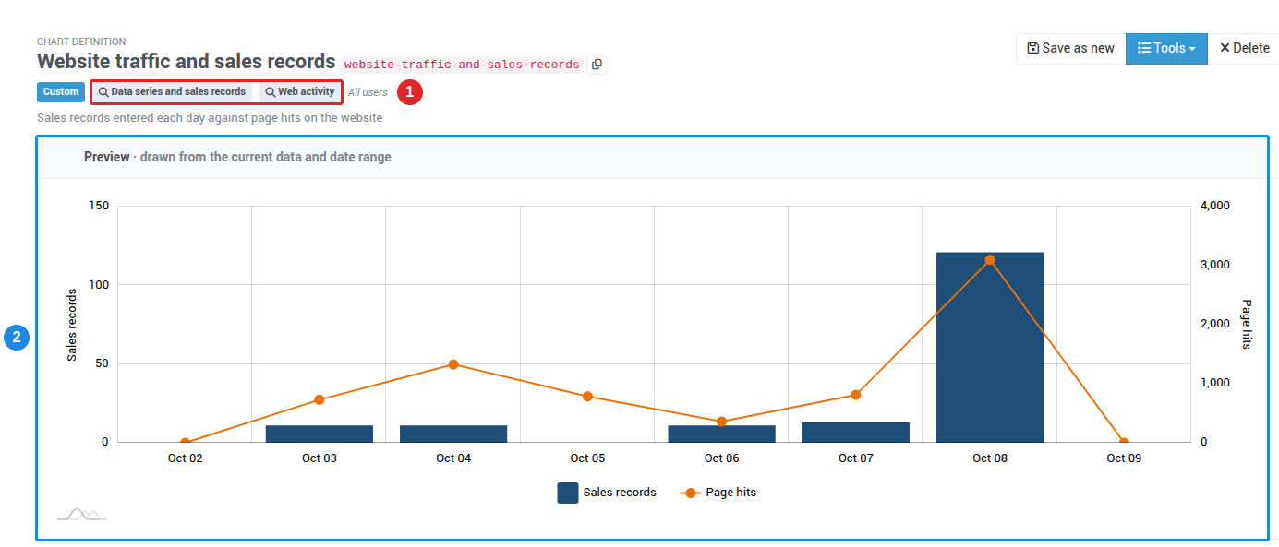Open the Tools dropdown menu

(x=1166, y=48)
